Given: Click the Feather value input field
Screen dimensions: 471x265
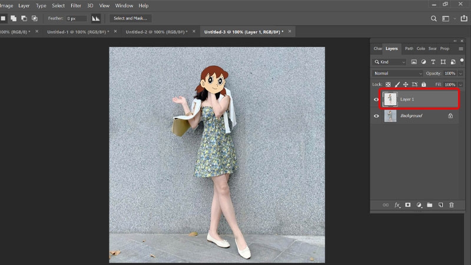Looking at the screenshot, I should (77, 18).
